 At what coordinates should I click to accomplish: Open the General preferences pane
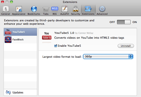pyautogui.click(x=6, y=10)
